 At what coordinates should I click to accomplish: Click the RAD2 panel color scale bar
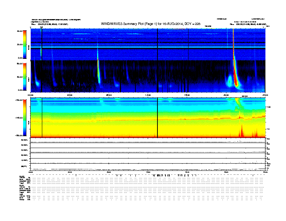(25, 45)
